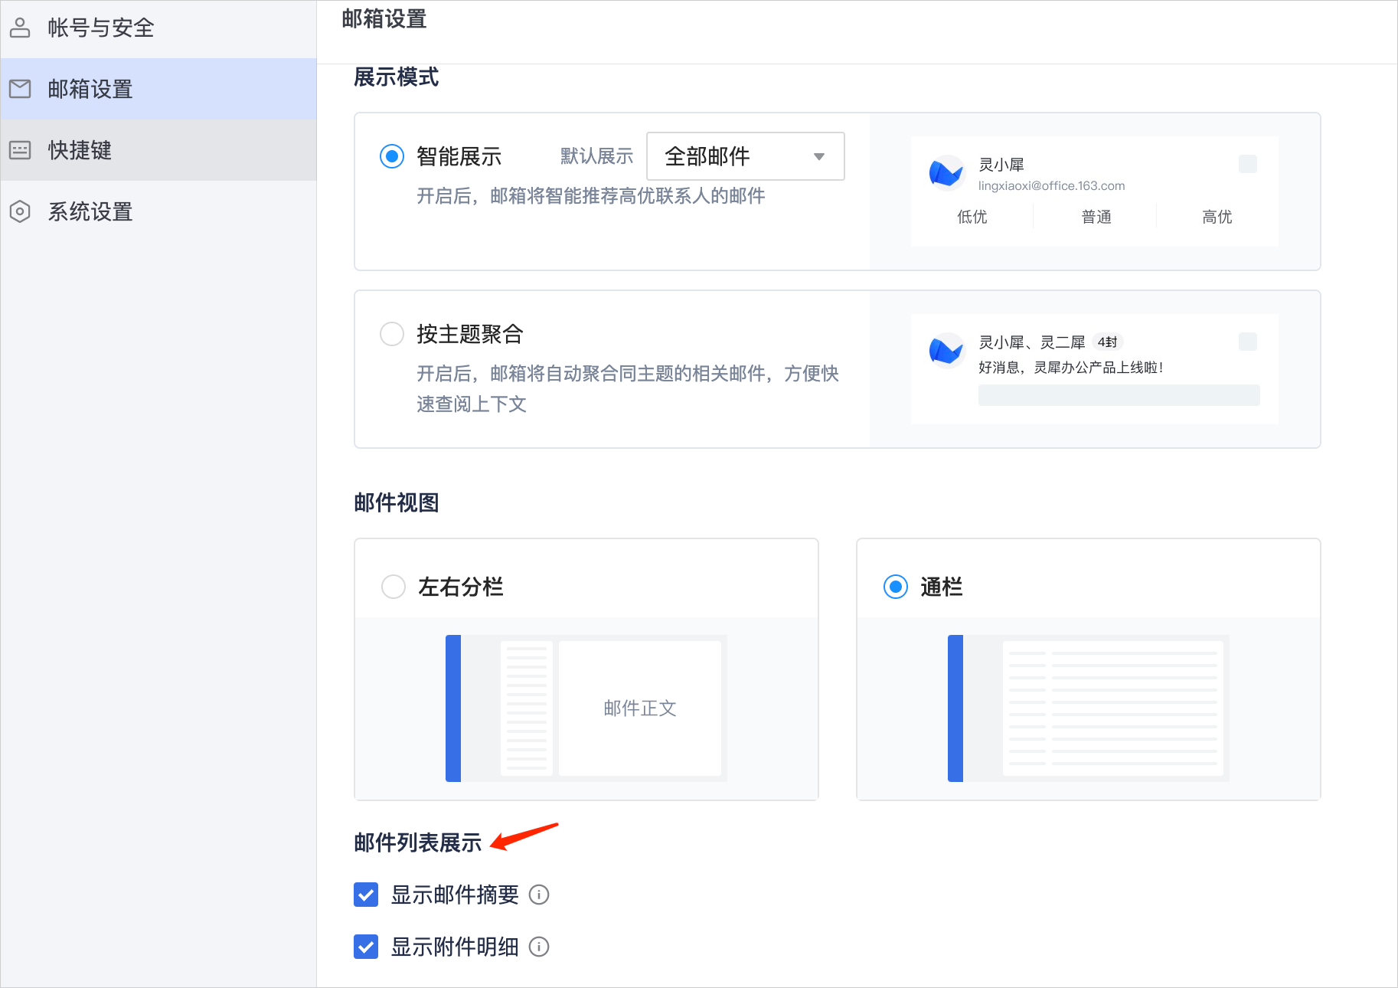The width and height of the screenshot is (1398, 988).
Task: Click the 开启后，邮箱将智能推荐高优联系人的邮件 description
Action: point(591,196)
